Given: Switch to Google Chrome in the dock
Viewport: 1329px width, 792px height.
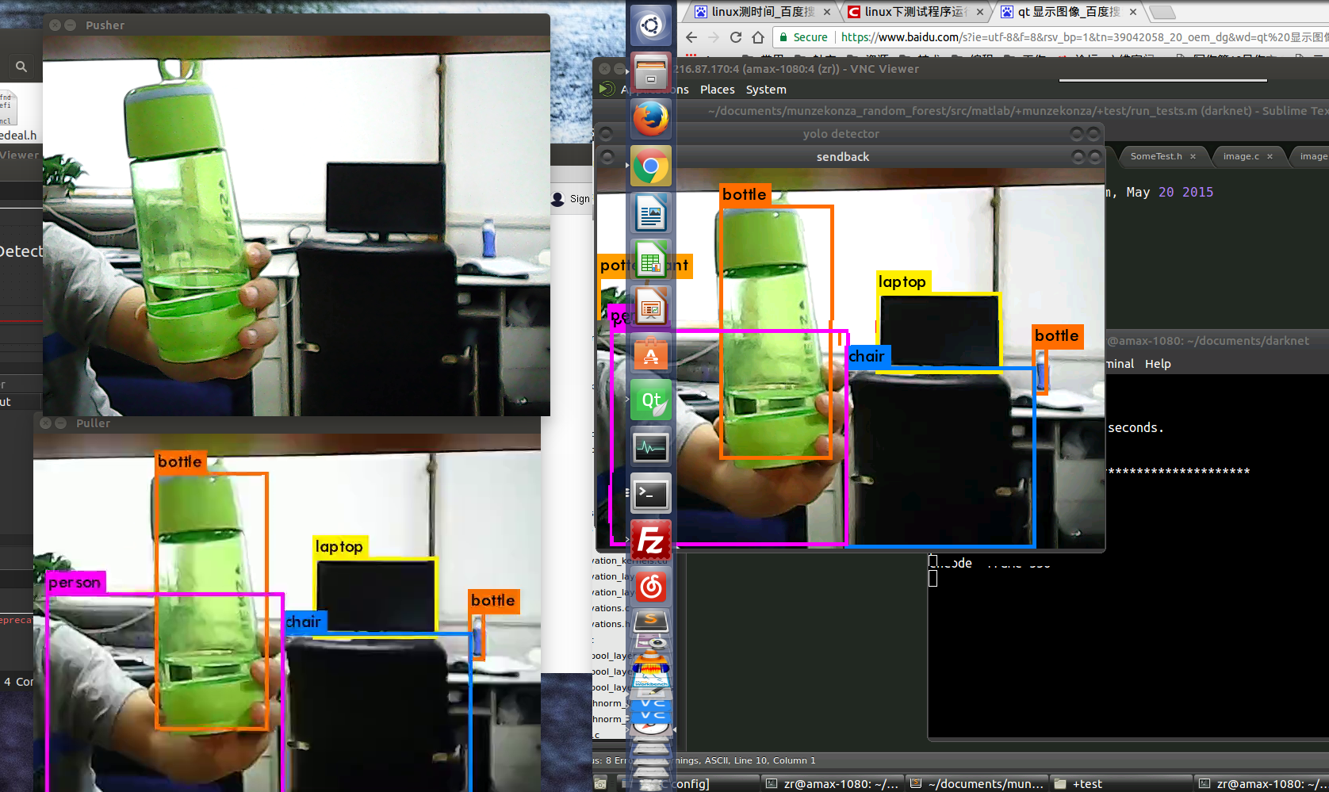Looking at the screenshot, I should [651, 166].
